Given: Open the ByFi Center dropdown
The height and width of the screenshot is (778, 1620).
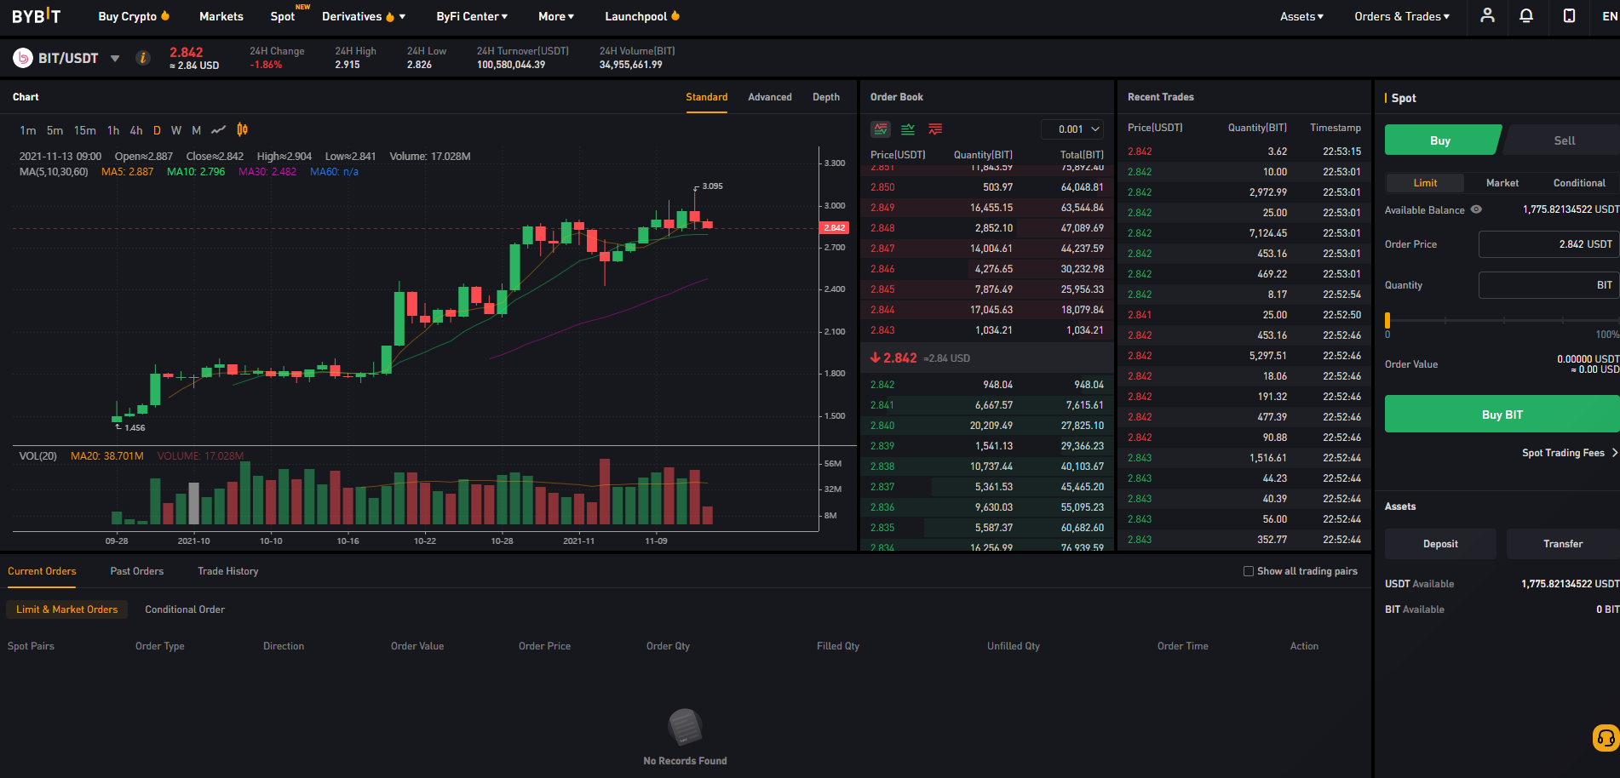Looking at the screenshot, I should tap(472, 16).
